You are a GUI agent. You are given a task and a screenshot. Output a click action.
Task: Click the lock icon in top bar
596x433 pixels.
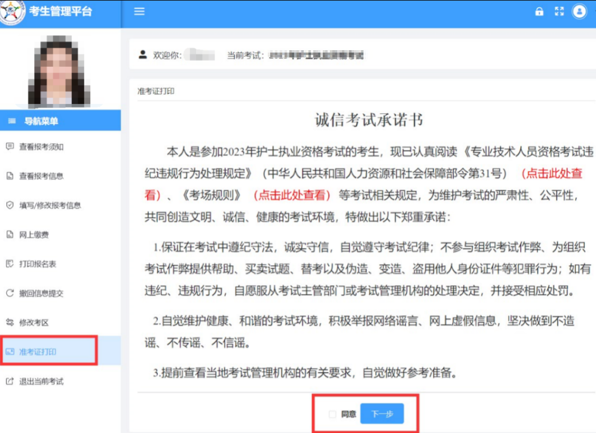[539, 11]
